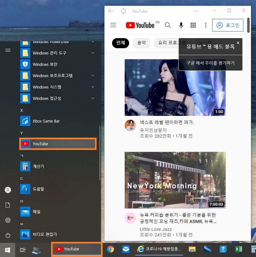The image size is (256, 257).
Task: Open 뉴욕 커피숍 분위기 video title
Action: 178,218
